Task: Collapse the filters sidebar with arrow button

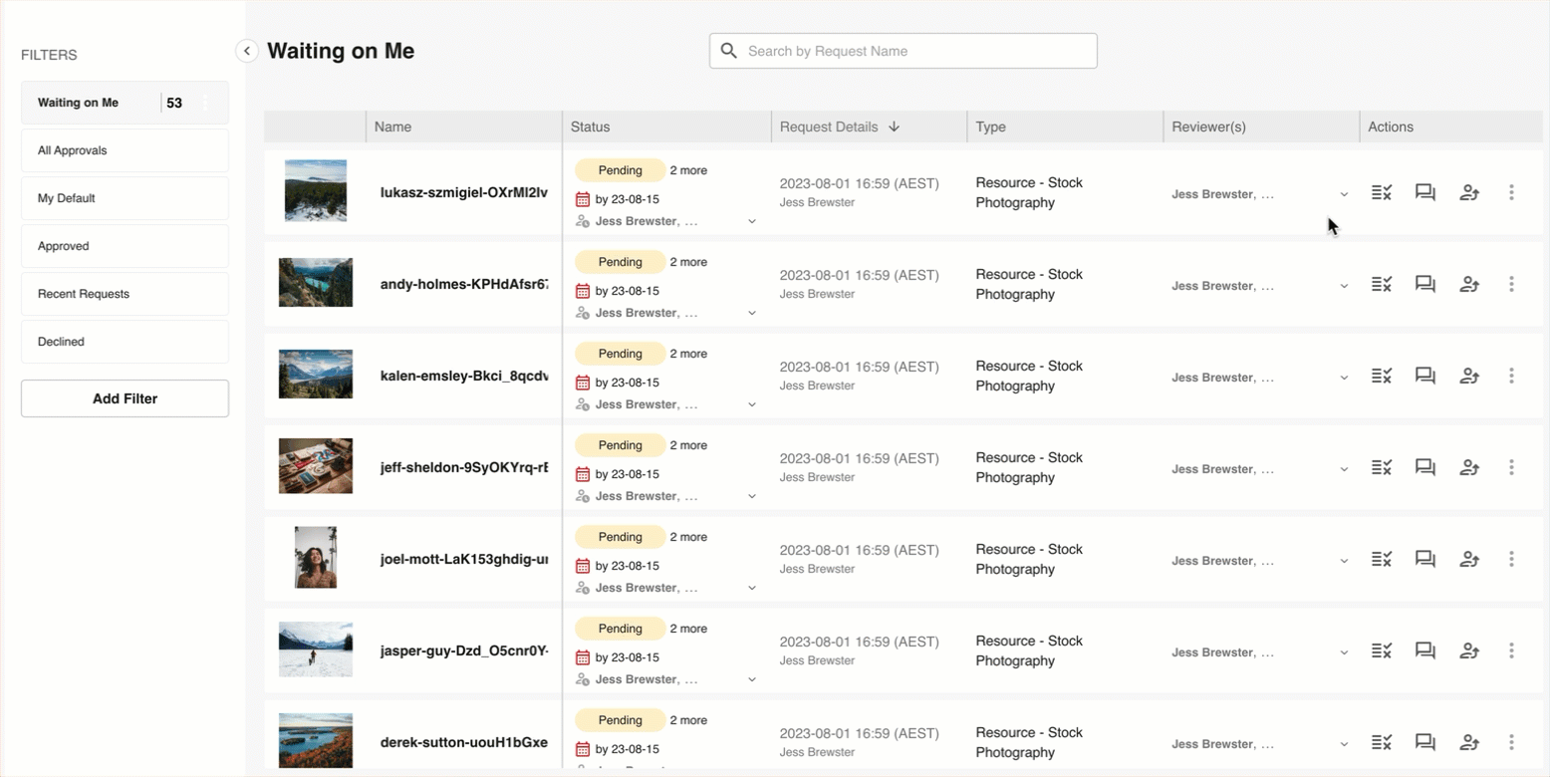Action: 246,51
